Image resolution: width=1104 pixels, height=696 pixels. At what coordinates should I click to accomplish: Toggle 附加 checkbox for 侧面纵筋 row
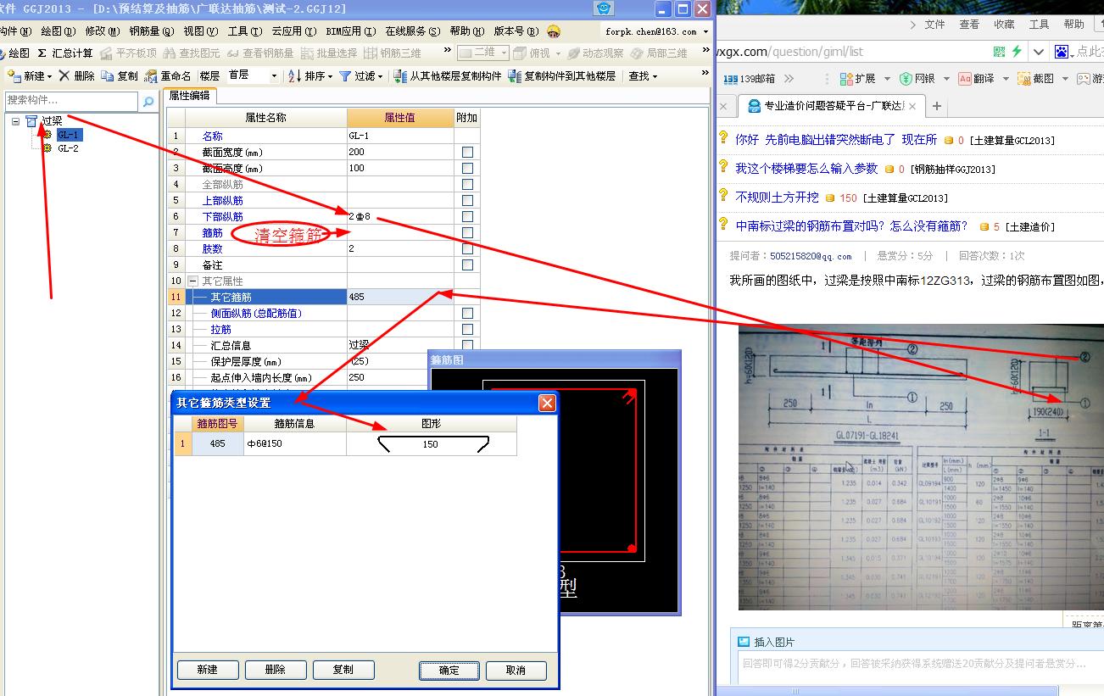tap(467, 313)
